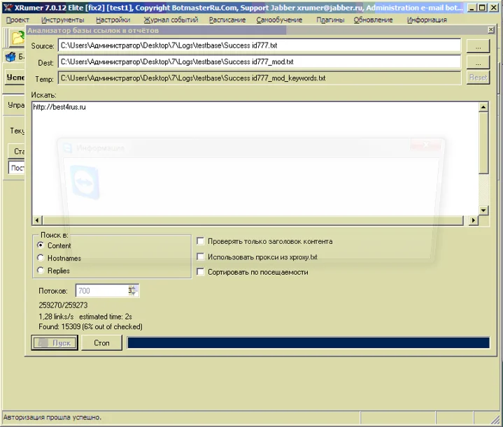Click the yellow folder open icon
This screenshot has height=427, width=503.
click(18, 38)
